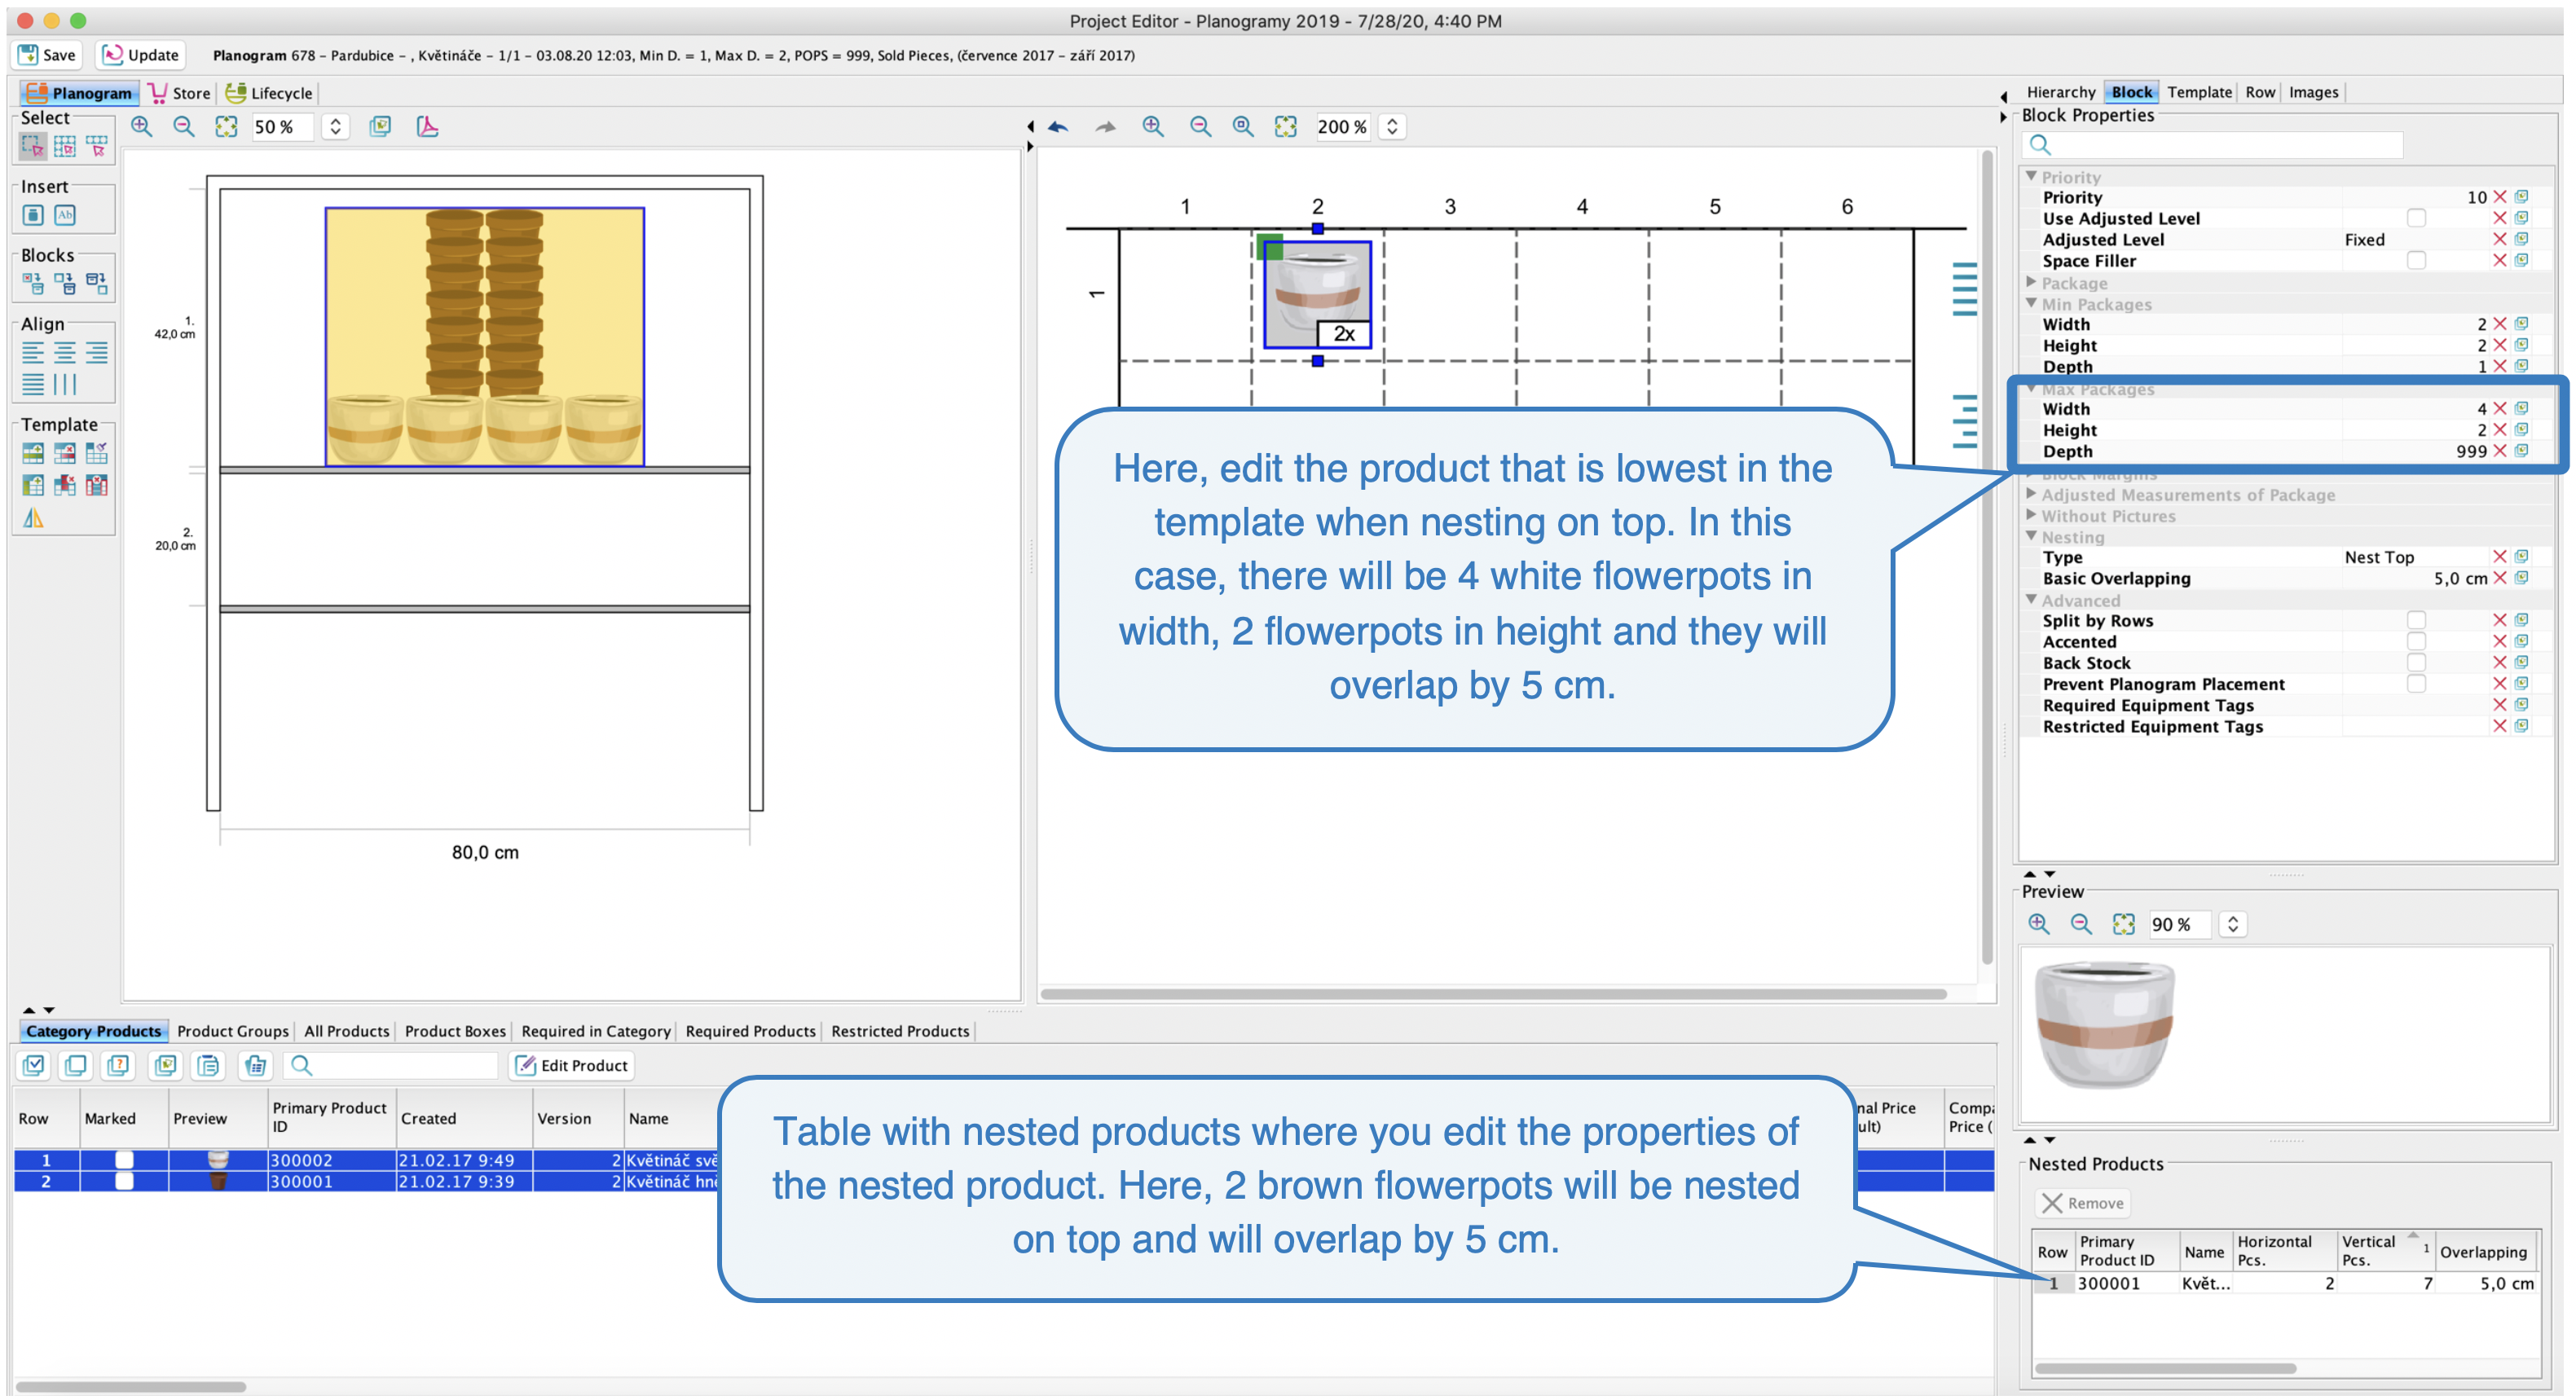Toggle Marked checkbox for product 300001

124,1181
